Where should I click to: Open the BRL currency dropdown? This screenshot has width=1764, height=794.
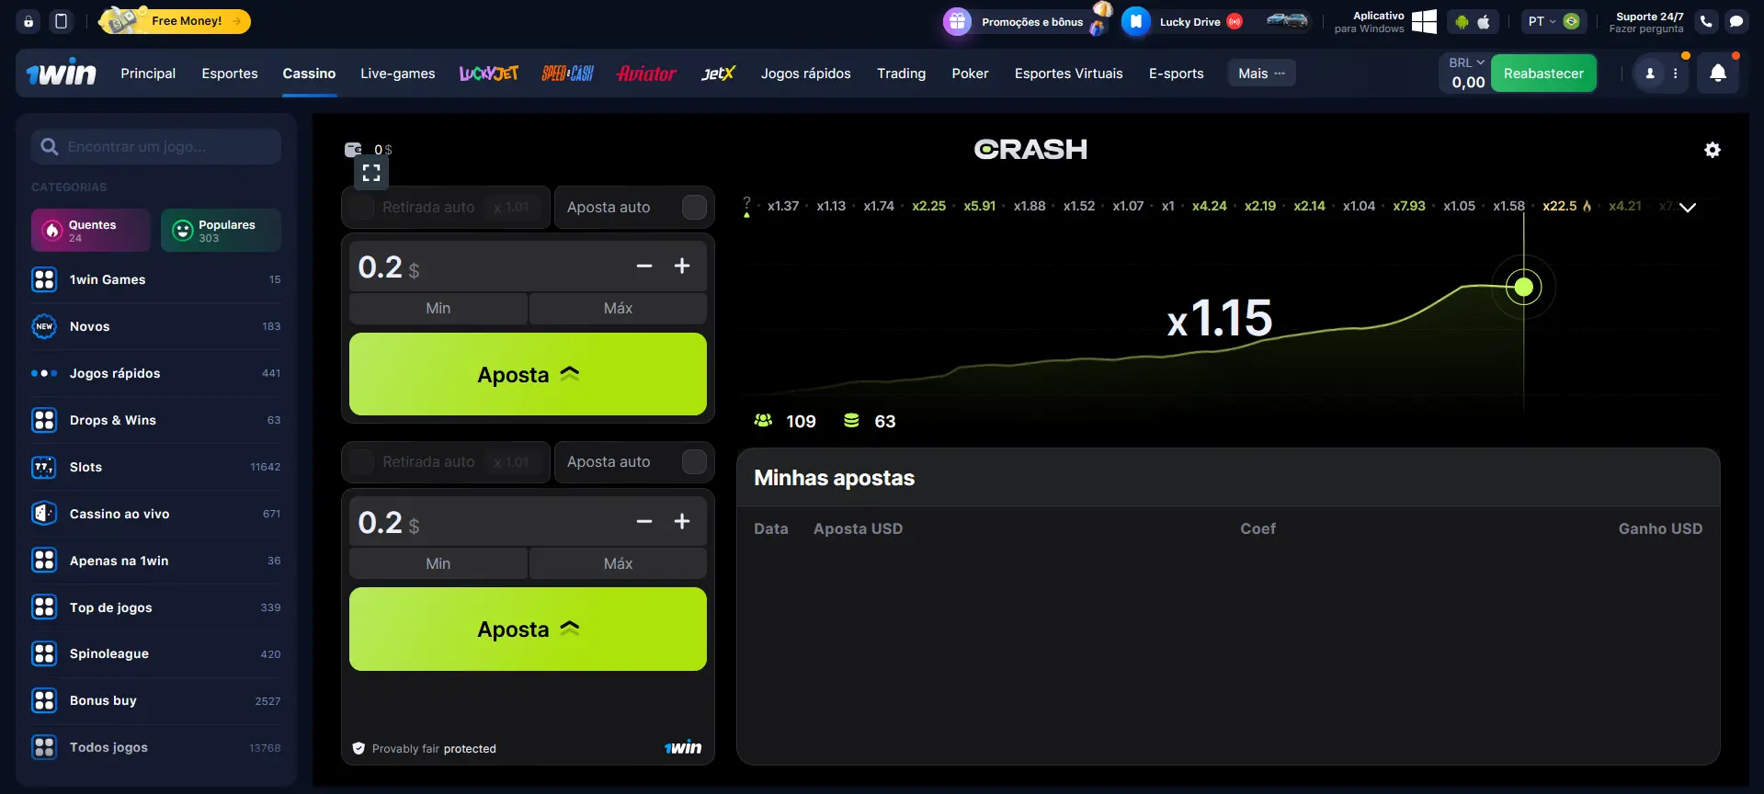click(1466, 62)
